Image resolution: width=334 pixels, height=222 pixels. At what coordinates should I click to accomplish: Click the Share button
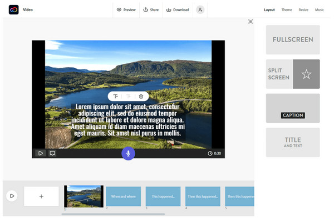click(151, 9)
